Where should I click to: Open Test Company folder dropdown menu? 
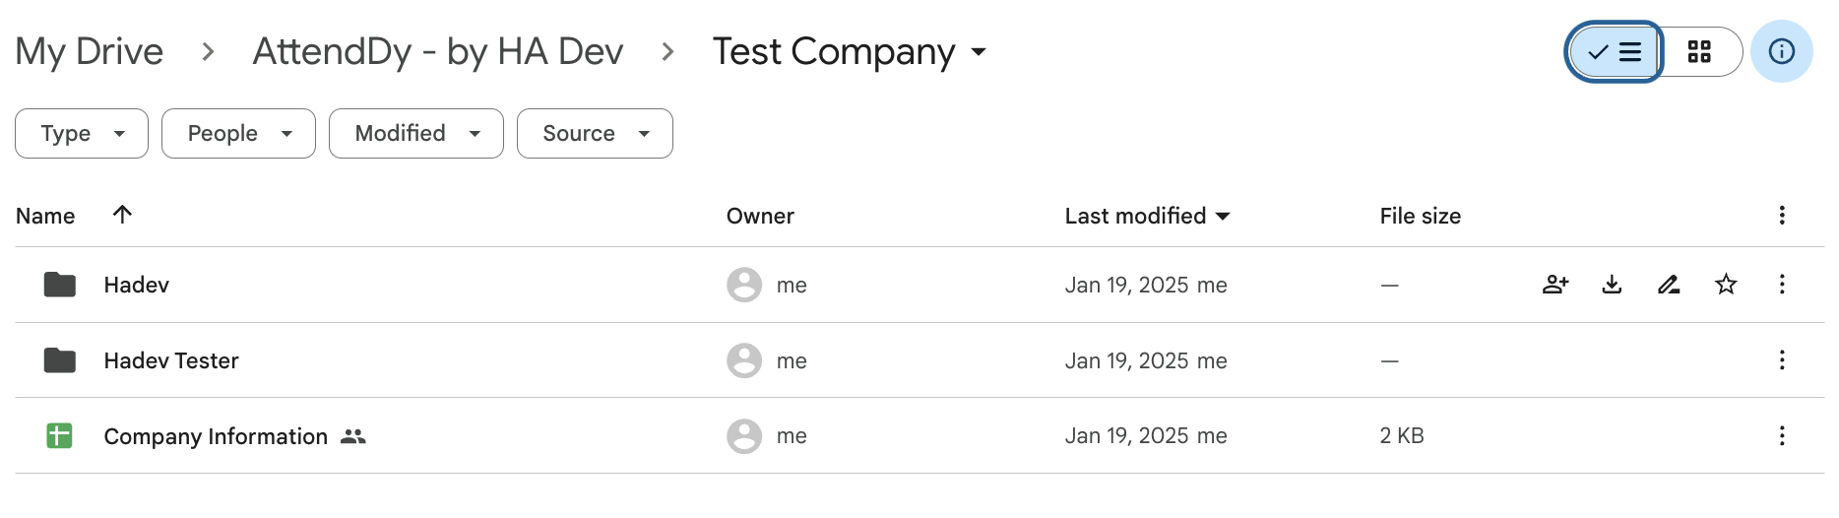850,51
